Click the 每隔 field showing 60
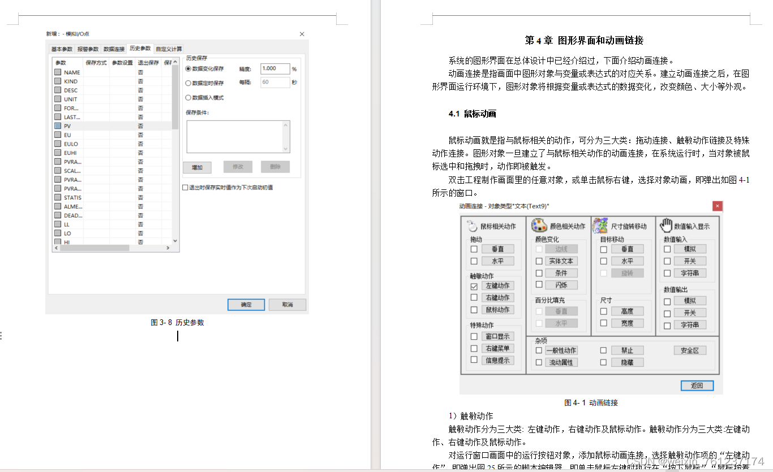Image resolution: width=773 pixels, height=472 pixels. (275, 83)
